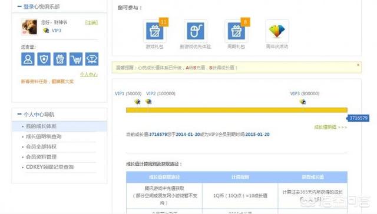The image size is (377, 214).
Task: Click the mouse-shaped new game preview icon
Action: pyautogui.click(x=196, y=31)
